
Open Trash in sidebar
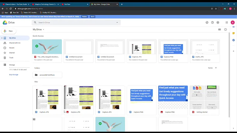click(x=15, y=58)
